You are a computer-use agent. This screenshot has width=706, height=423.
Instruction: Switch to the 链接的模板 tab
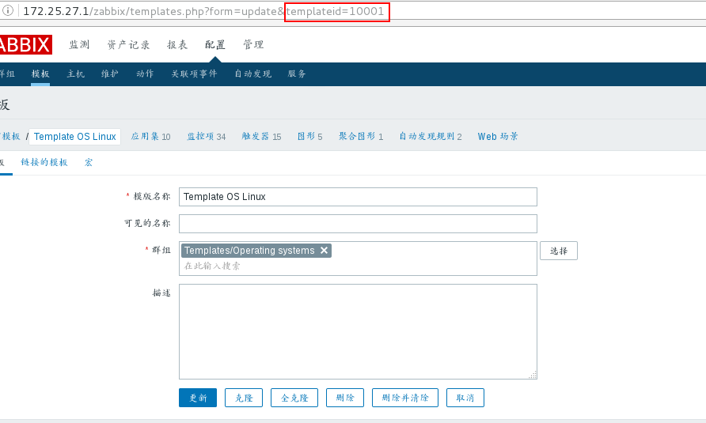tap(44, 162)
